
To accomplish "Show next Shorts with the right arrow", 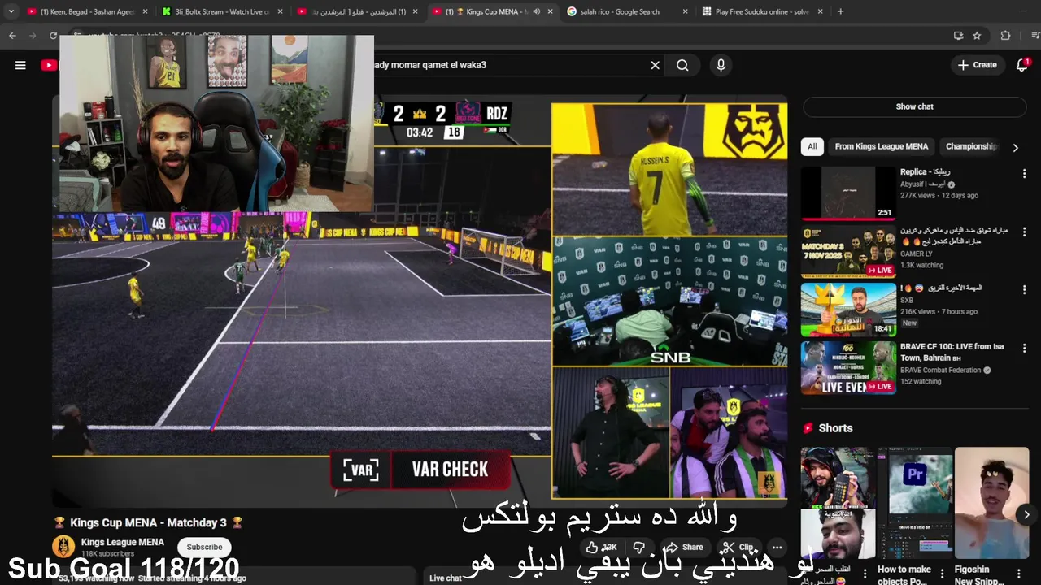I will [x=1026, y=514].
